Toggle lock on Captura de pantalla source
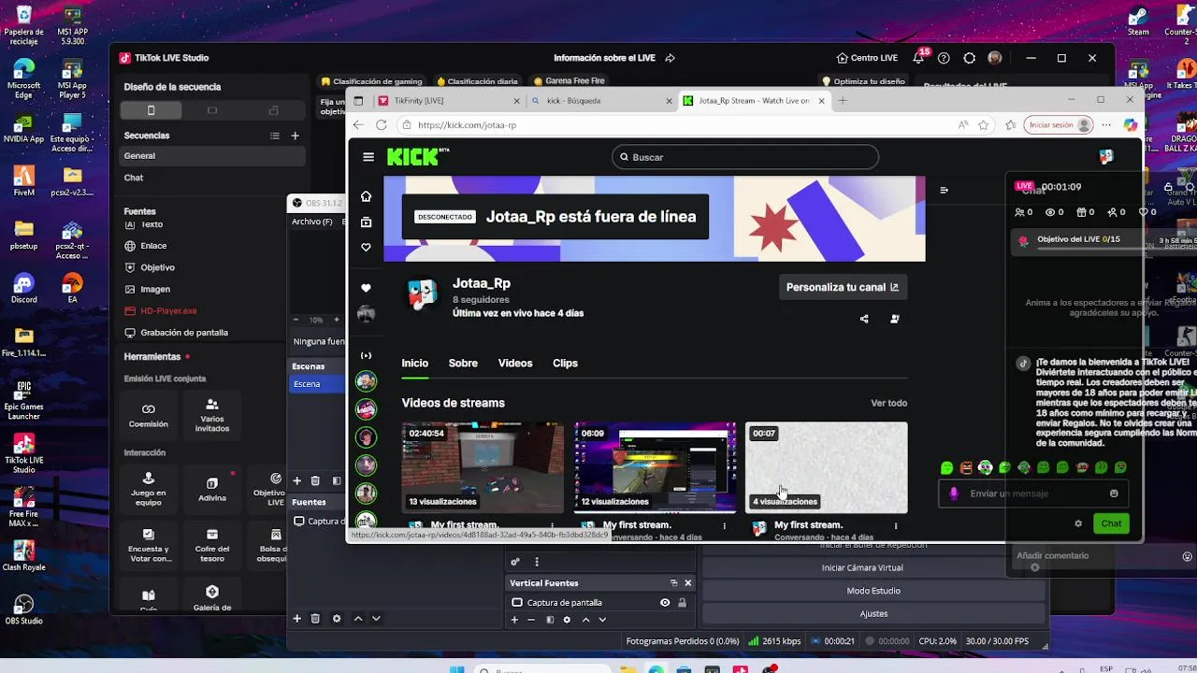This screenshot has height=673, width=1197. 682,603
